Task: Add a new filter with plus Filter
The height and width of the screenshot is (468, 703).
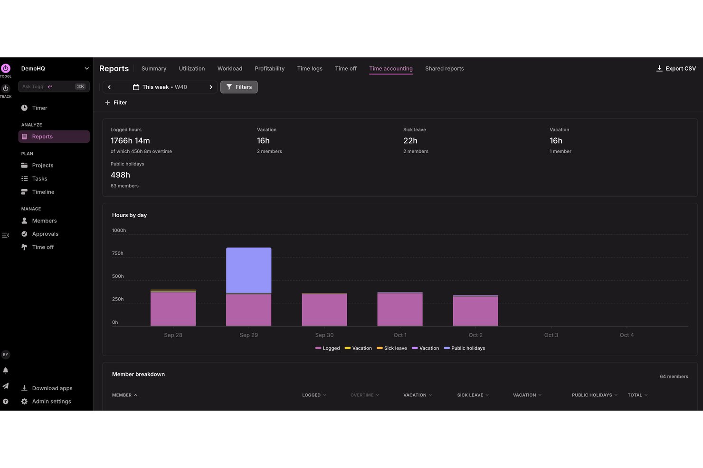Action: tap(116, 103)
